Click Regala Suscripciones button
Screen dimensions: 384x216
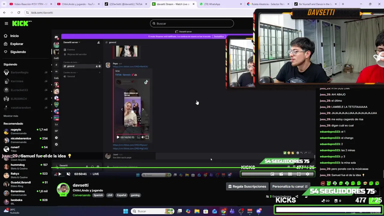point(247,187)
